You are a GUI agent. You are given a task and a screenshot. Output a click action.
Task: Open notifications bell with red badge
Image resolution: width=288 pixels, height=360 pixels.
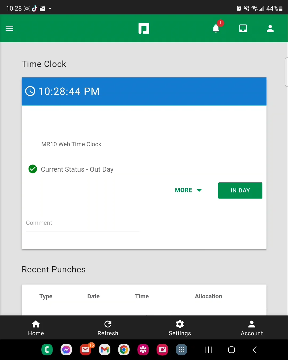pos(216,28)
